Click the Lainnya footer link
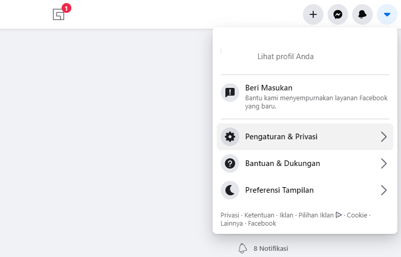The height and width of the screenshot is (257, 401). pos(232,223)
